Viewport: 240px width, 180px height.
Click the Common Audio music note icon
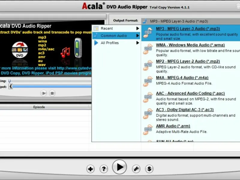click(96, 35)
